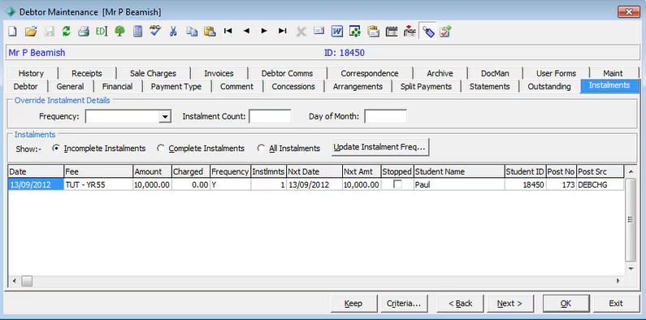Switch to the General tab
Image resolution: width=646 pixels, height=320 pixels.
(x=70, y=86)
